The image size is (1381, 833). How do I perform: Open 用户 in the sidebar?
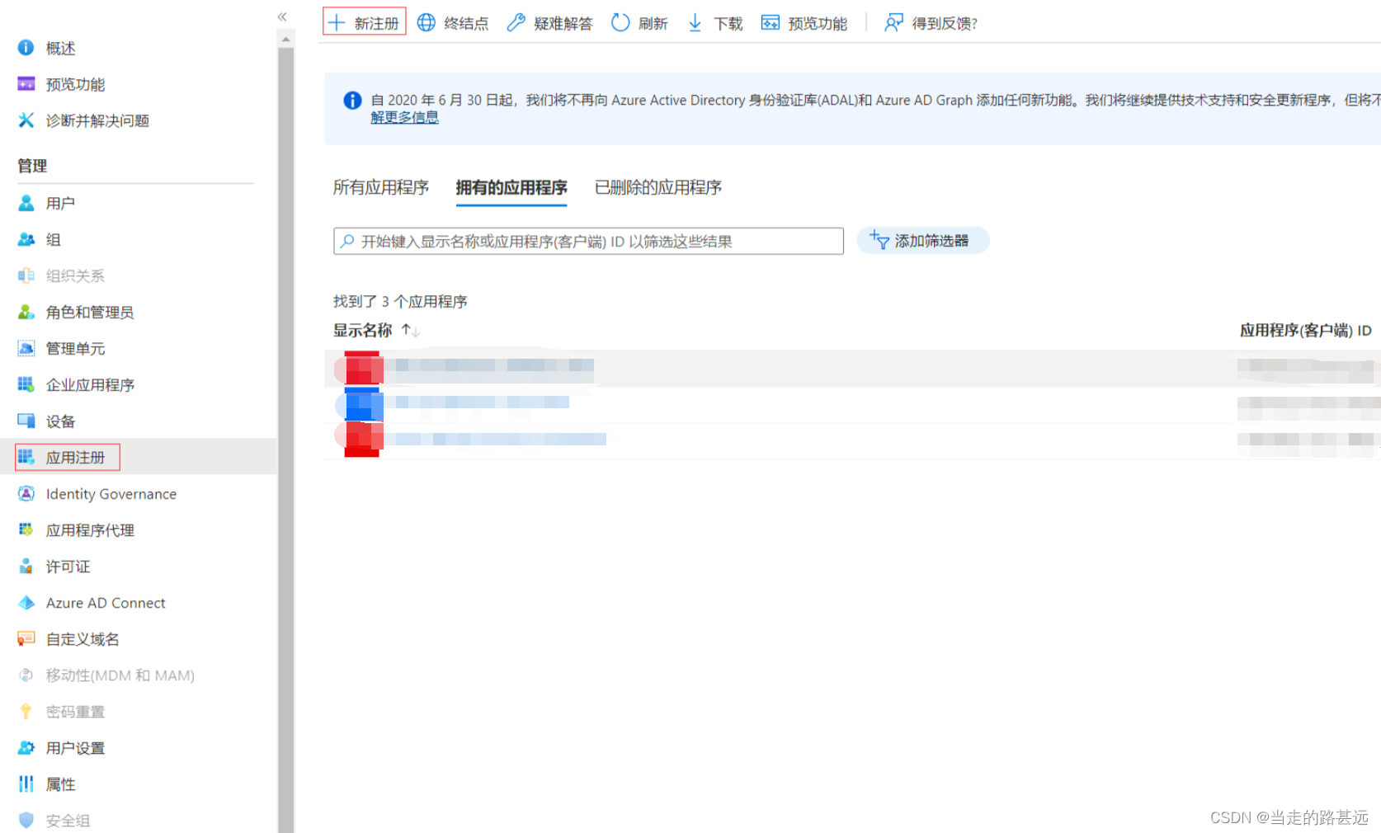(x=47, y=203)
